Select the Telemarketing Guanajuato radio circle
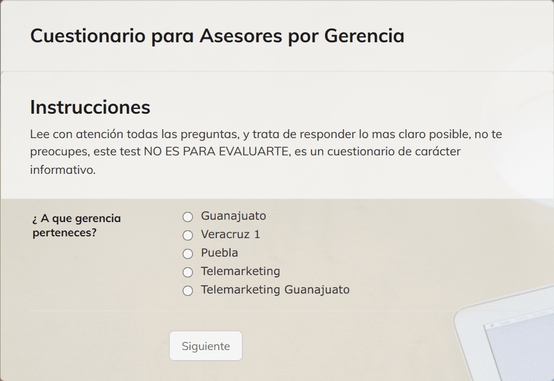Image resolution: width=554 pixels, height=381 pixels. tap(188, 291)
